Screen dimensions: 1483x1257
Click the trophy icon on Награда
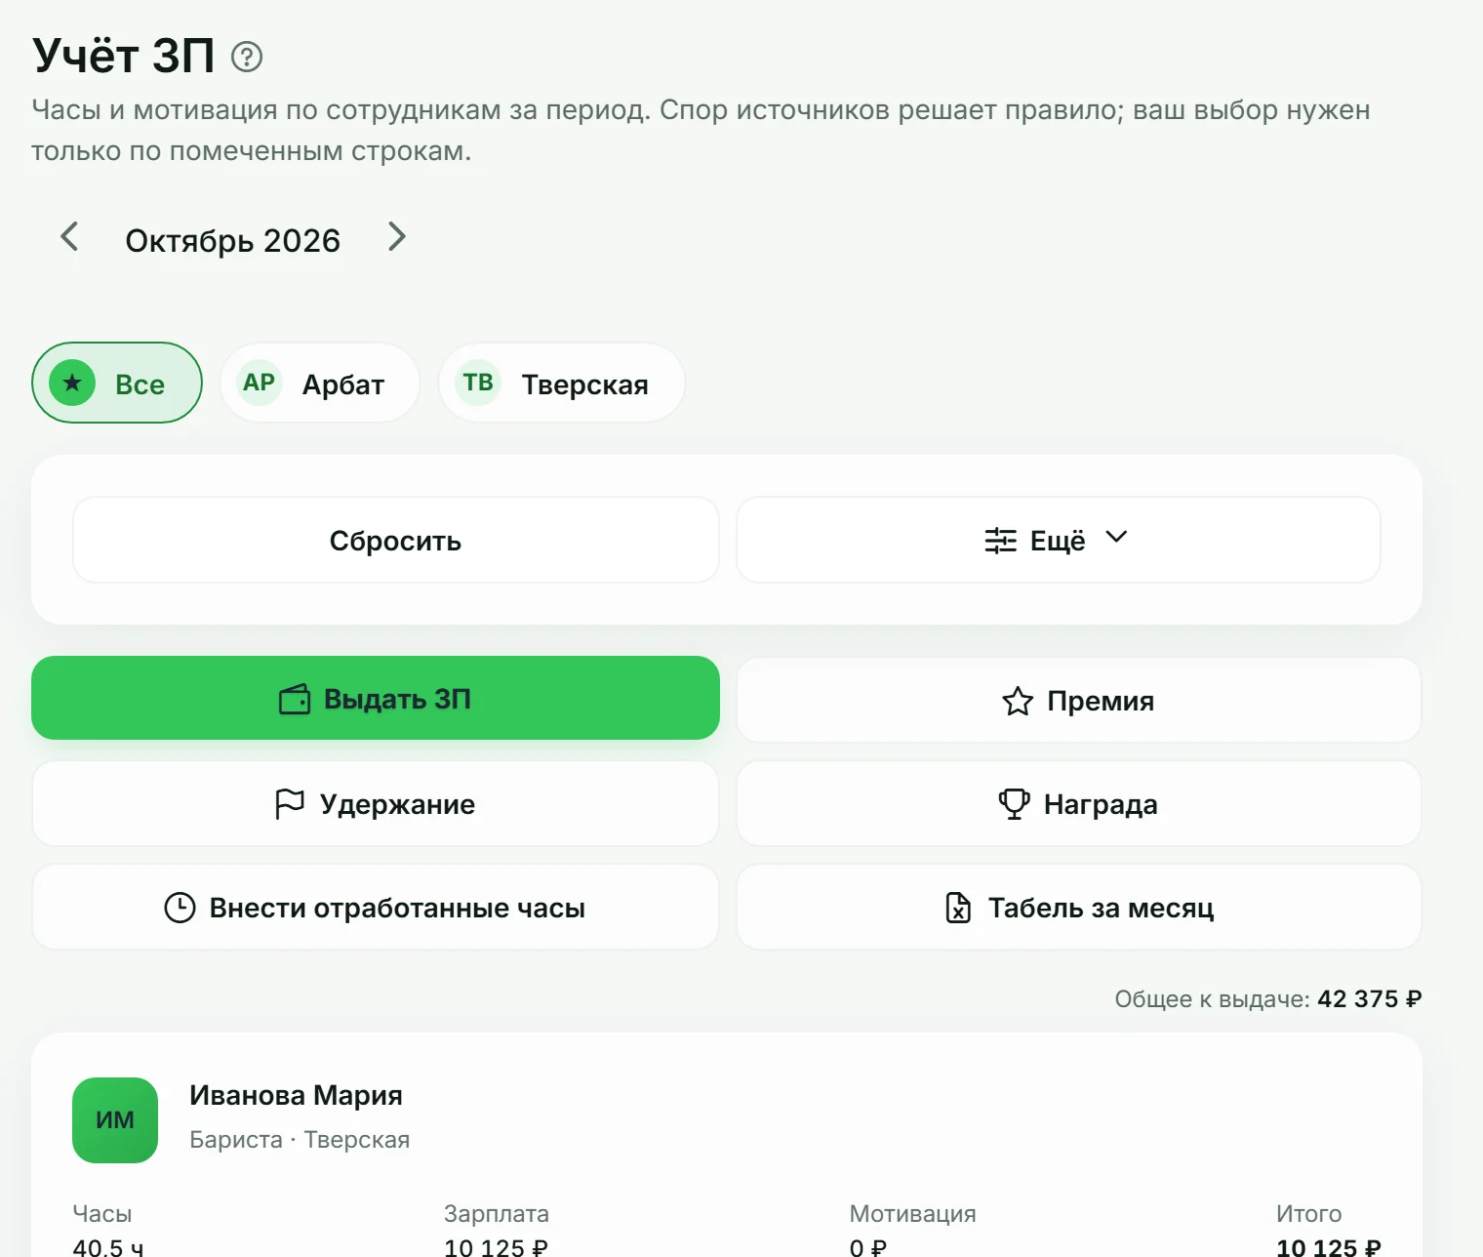[1014, 804]
